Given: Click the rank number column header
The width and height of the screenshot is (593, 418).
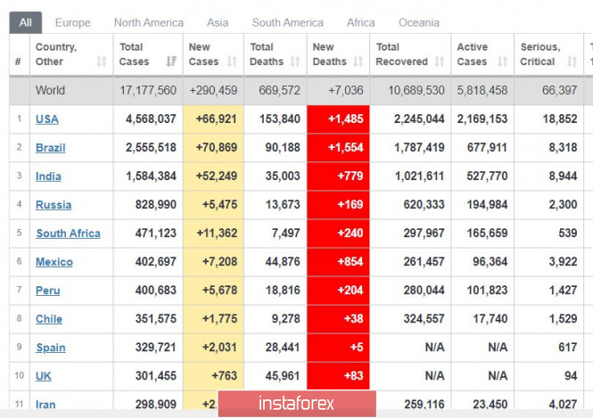Looking at the screenshot, I should click(18, 61).
